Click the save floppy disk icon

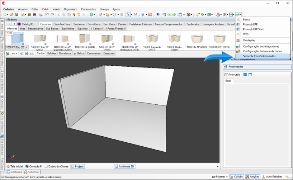(x=16, y=14)
